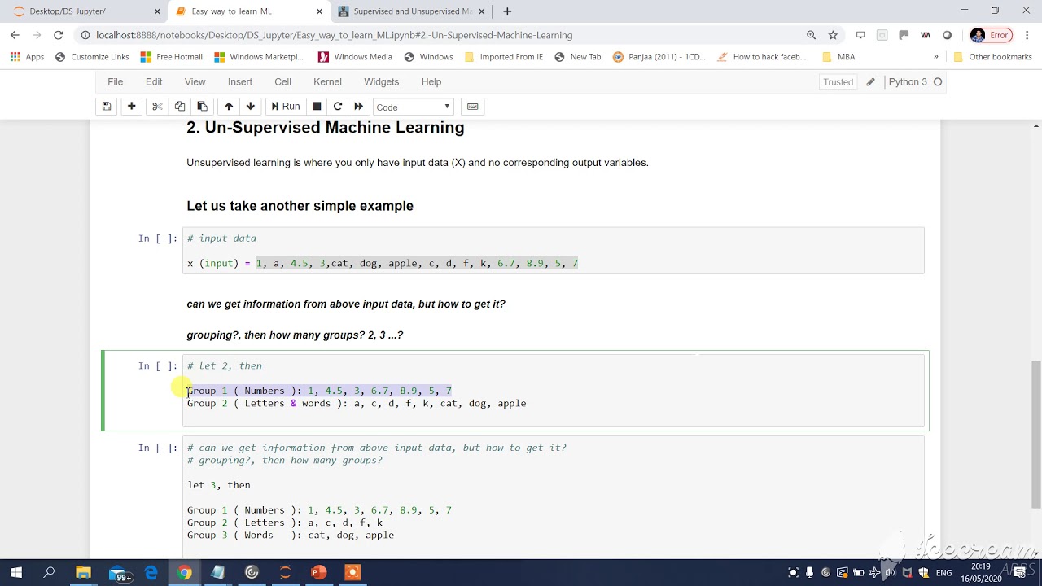
Task: Open the Help menu
Action: [431, 81]
